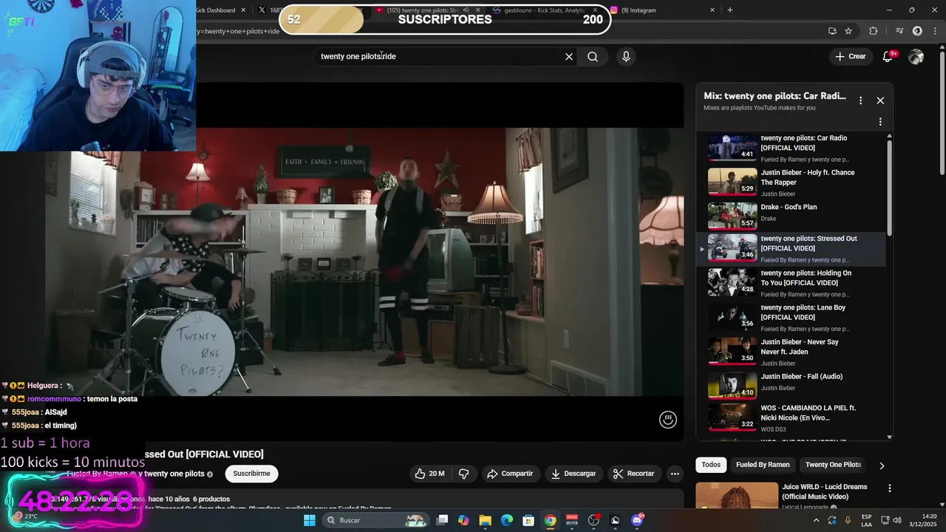Open the Chrome three-dot menu
Viewport: 946px width, 532px height.
click(x=935, y=31)
